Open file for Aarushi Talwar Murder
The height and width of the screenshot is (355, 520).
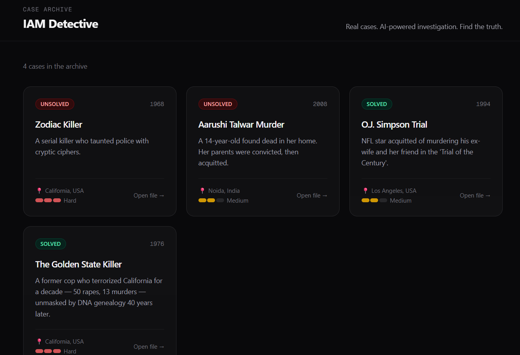pos(312,196)
